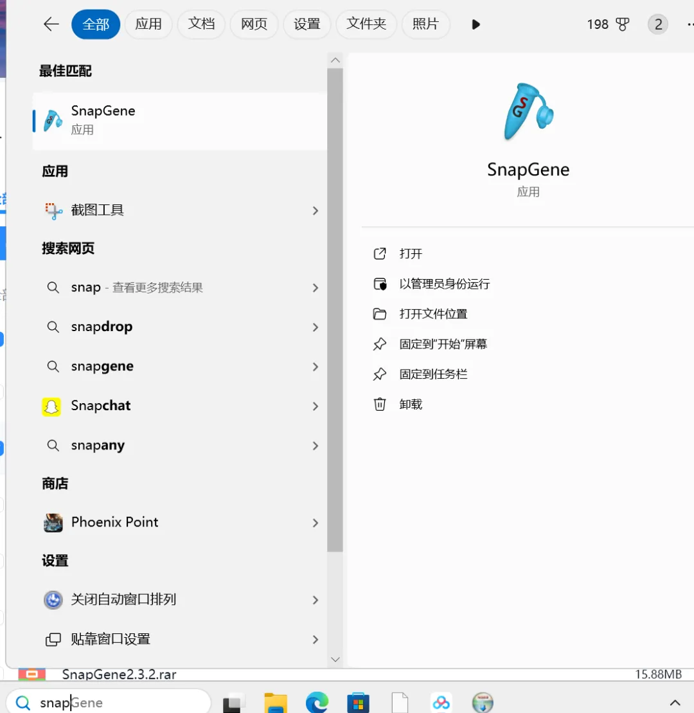
Task: Expand the snapgene suggestion chevron
Action: pyautogui.click(x=316, y=367)
